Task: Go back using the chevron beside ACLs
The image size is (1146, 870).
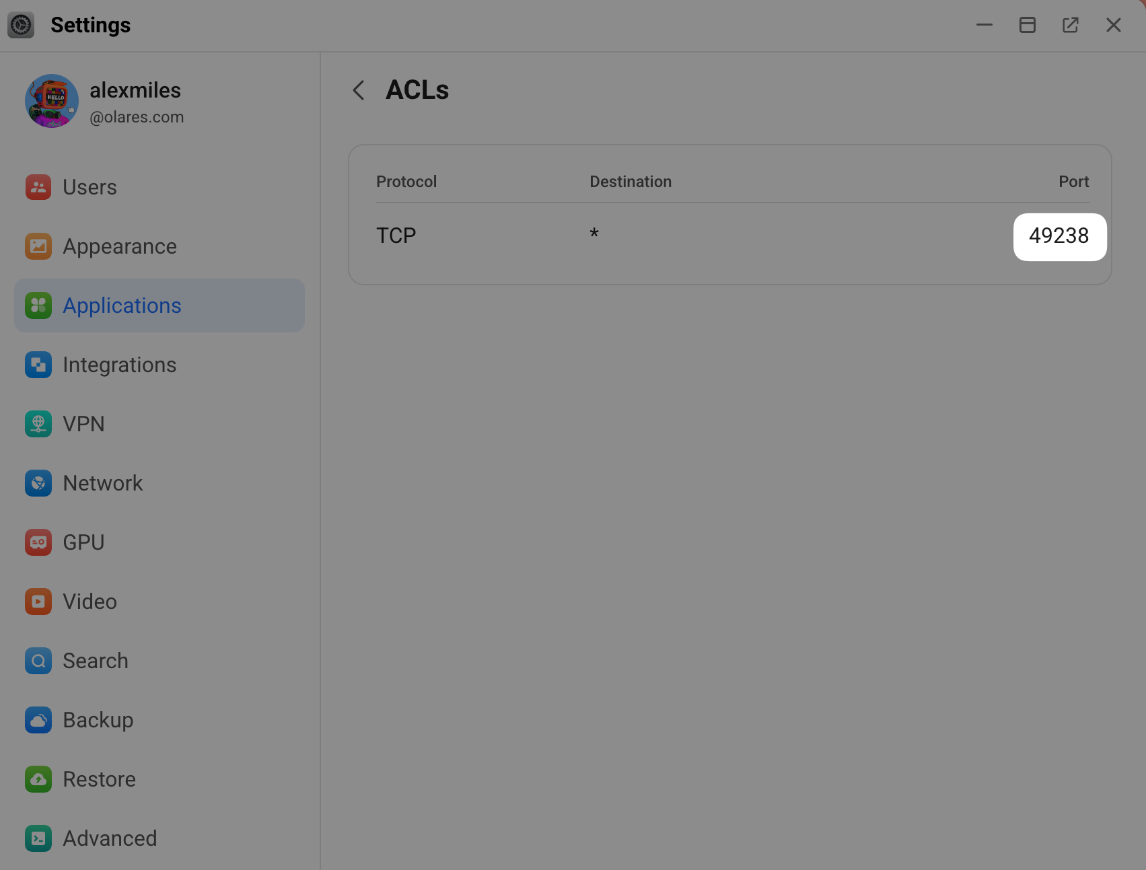Action: 359,90
